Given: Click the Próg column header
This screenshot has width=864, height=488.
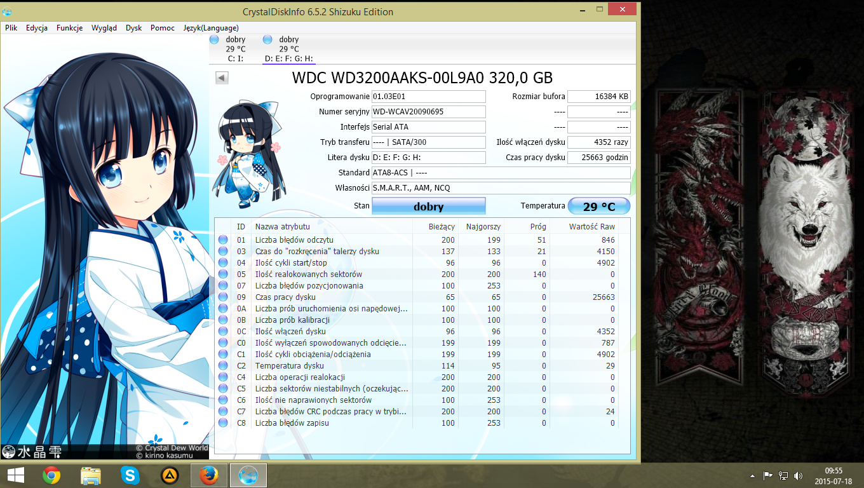Looking at the screenshot, I should point(527,226).
